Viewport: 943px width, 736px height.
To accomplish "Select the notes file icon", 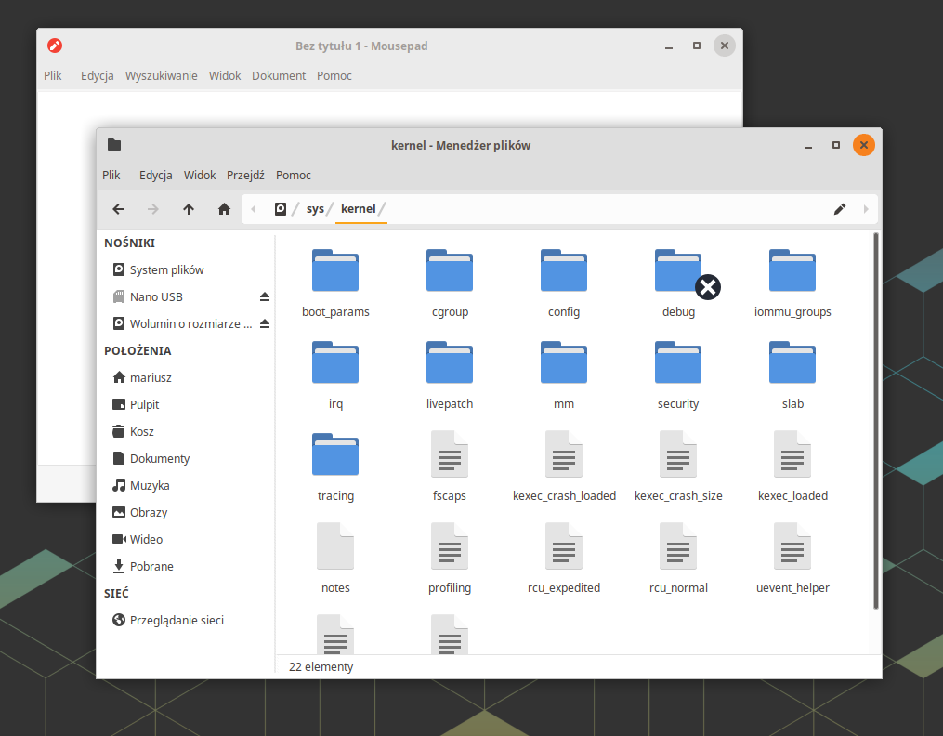I will [335, 546].
